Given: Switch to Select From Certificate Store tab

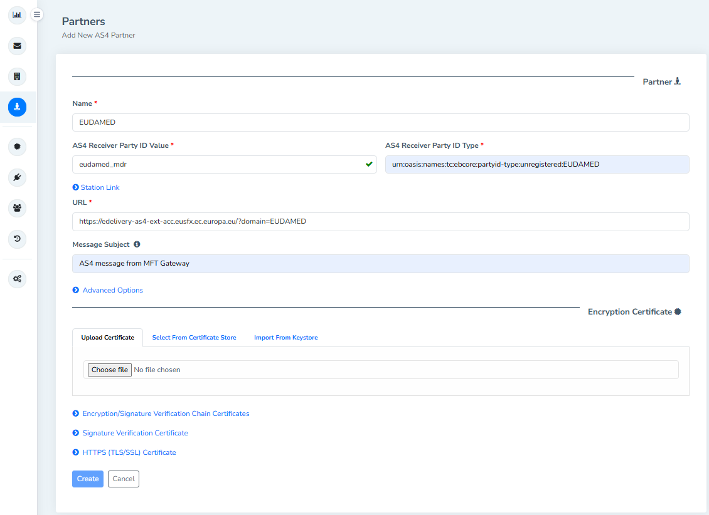Looking at the screenshot, I should click(194, 338).
